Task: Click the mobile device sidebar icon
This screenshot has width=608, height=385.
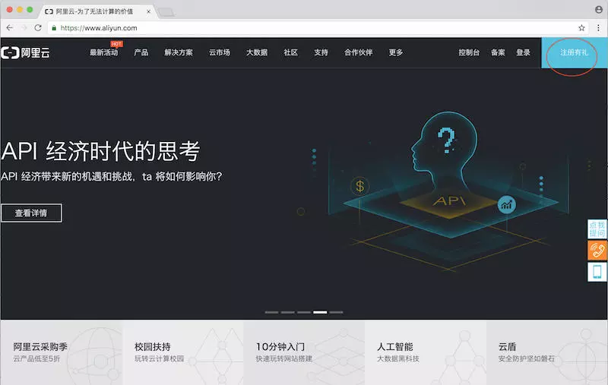Action: (x=597, y=272)
